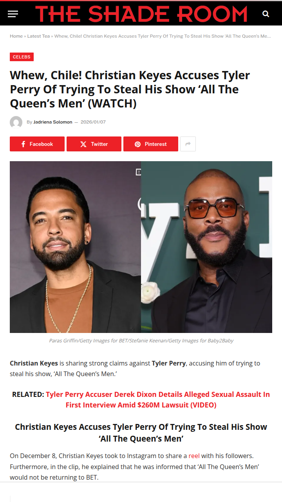Click the Christian Keyes and Tyler Perry photo
The width and height of the screenshot is (282, 502).
pos(141,247)
